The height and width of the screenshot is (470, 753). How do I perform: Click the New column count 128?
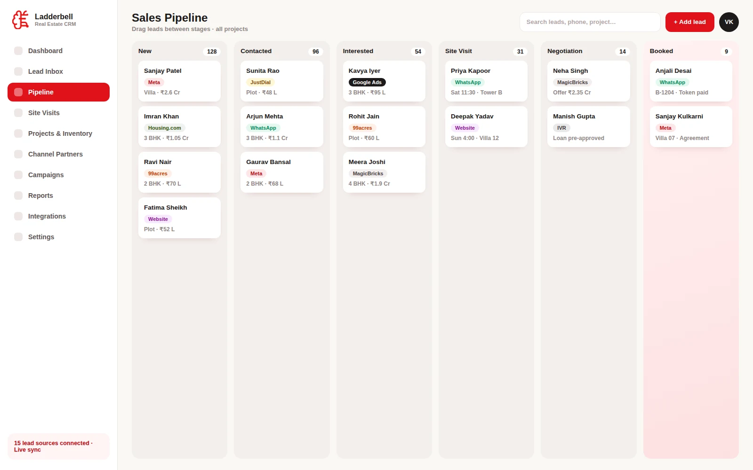click(212, 52)
